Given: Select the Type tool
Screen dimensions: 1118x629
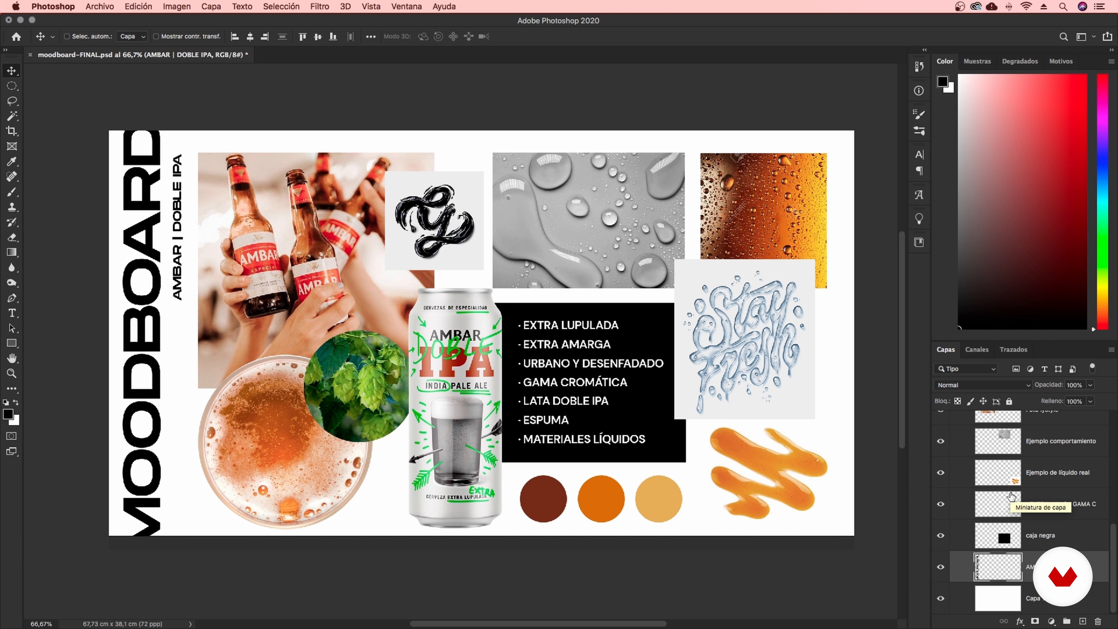Looking at the screenshot, I should (x=12, y=313).
